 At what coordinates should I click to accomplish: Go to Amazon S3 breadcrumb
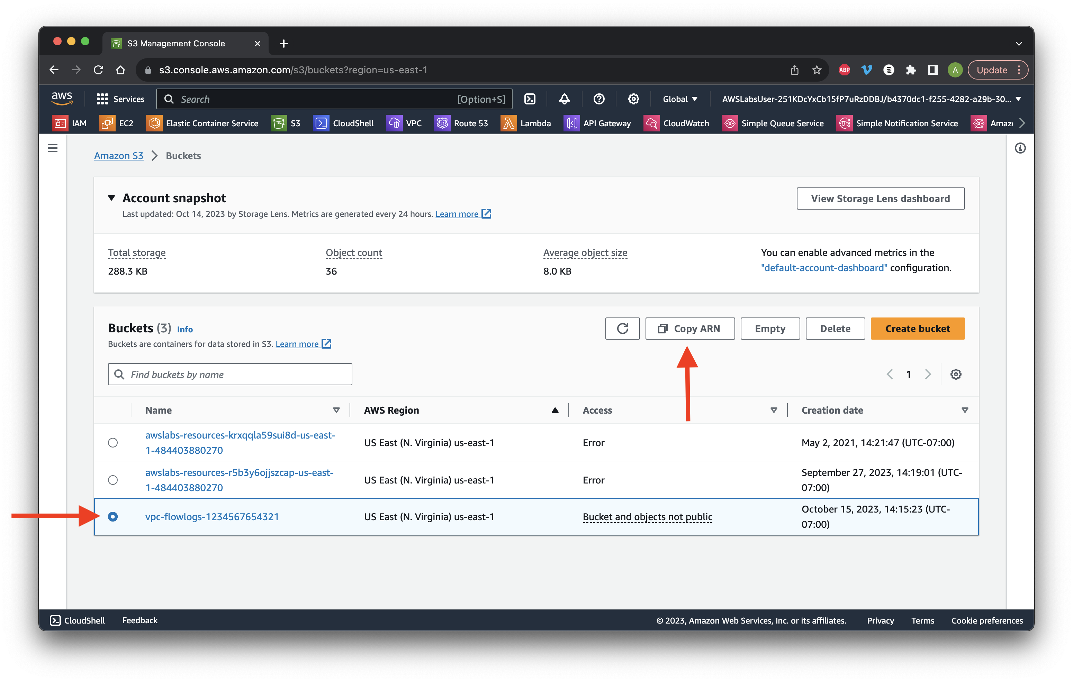coord(118,156)
